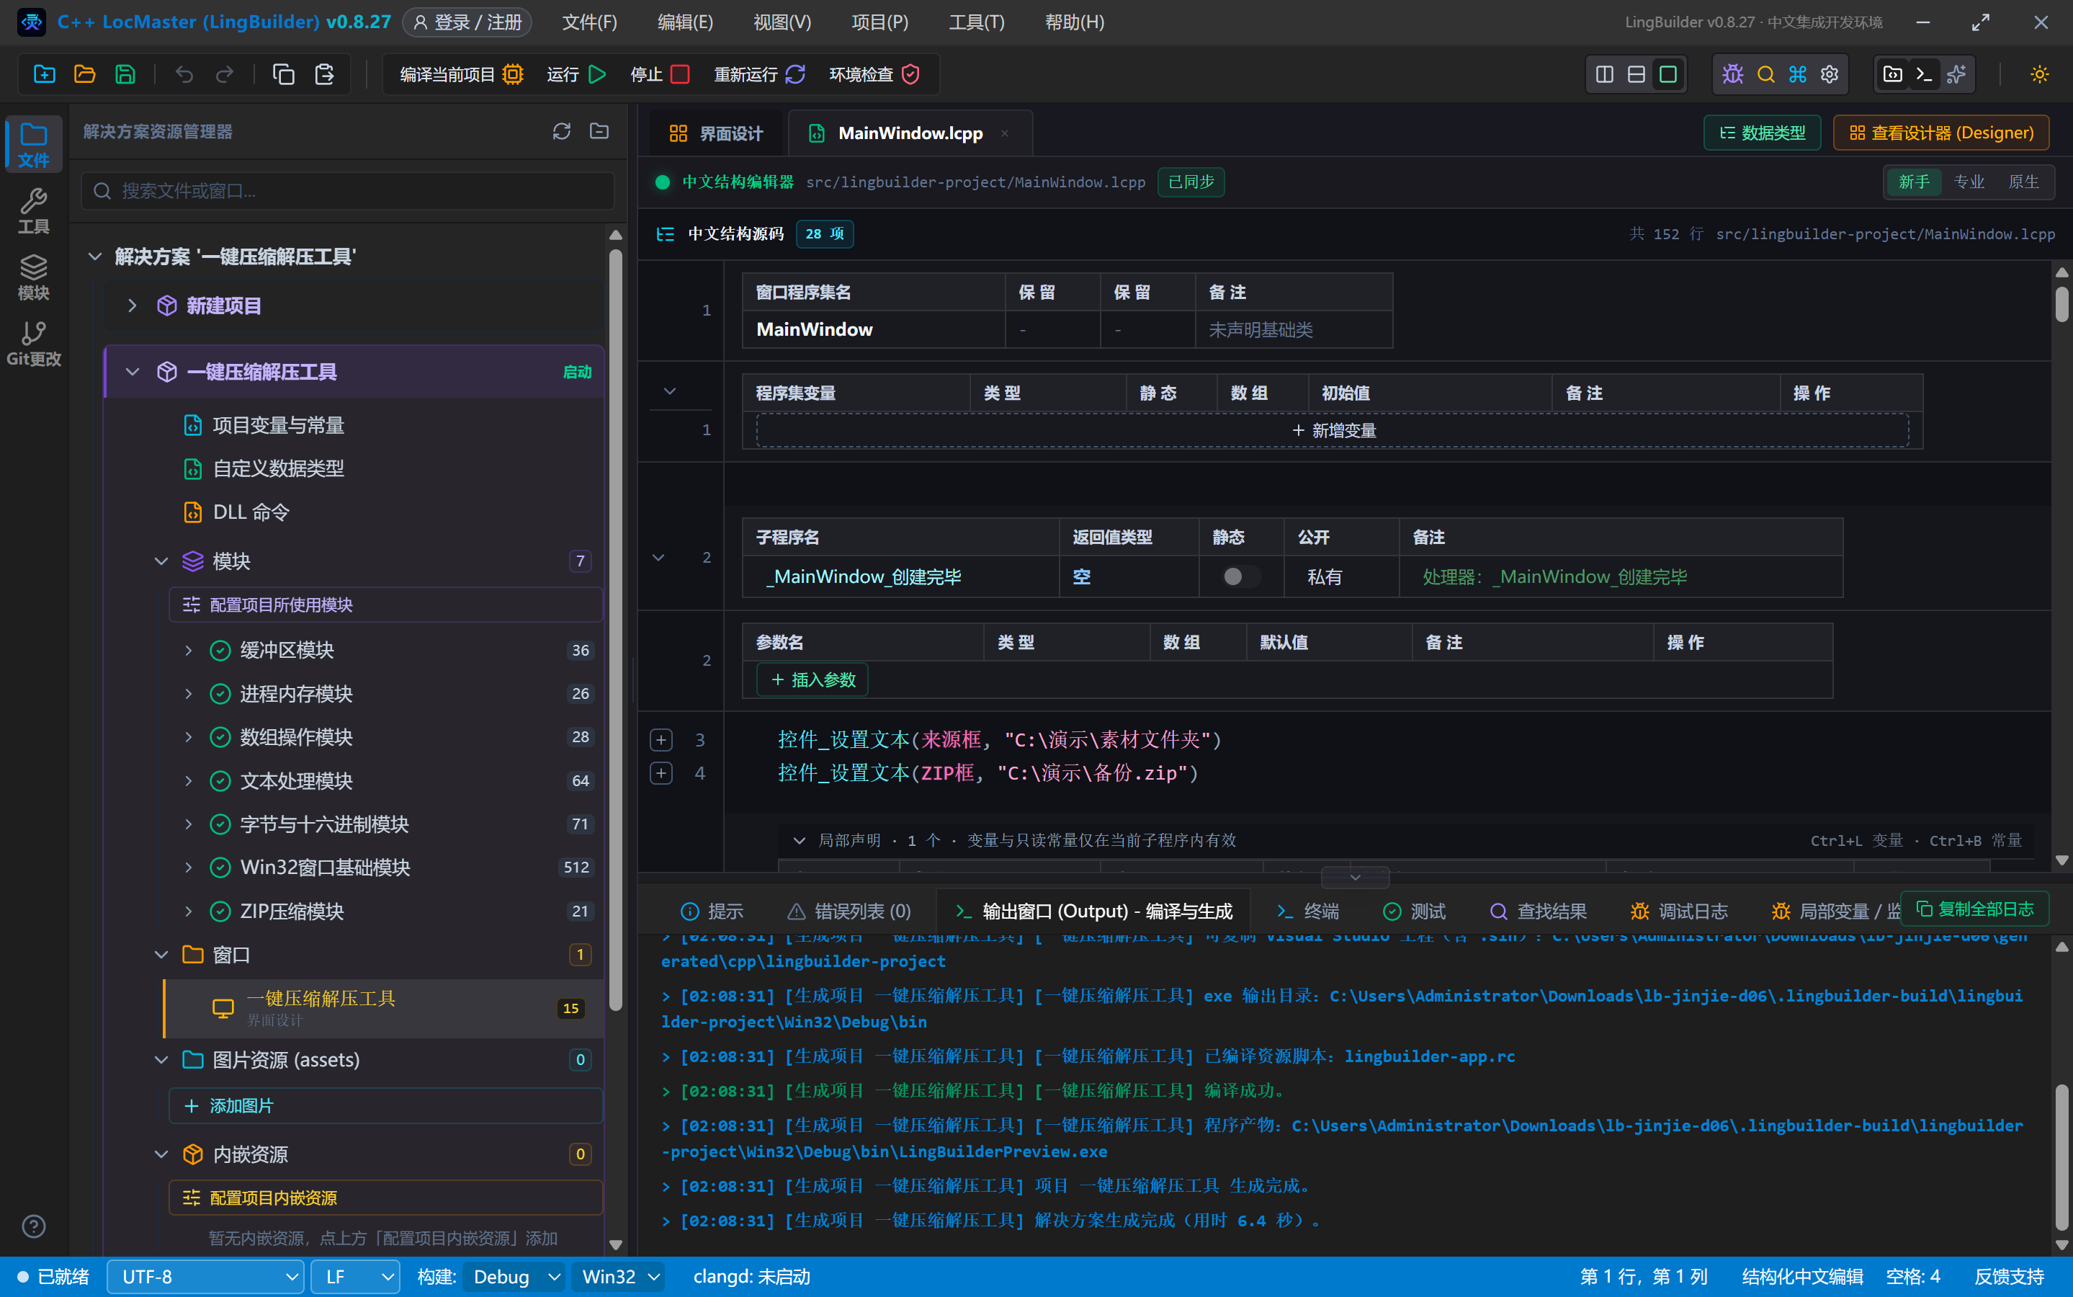
Task: Click the refresh icon in solution explorer
Action: pos(562,131)
